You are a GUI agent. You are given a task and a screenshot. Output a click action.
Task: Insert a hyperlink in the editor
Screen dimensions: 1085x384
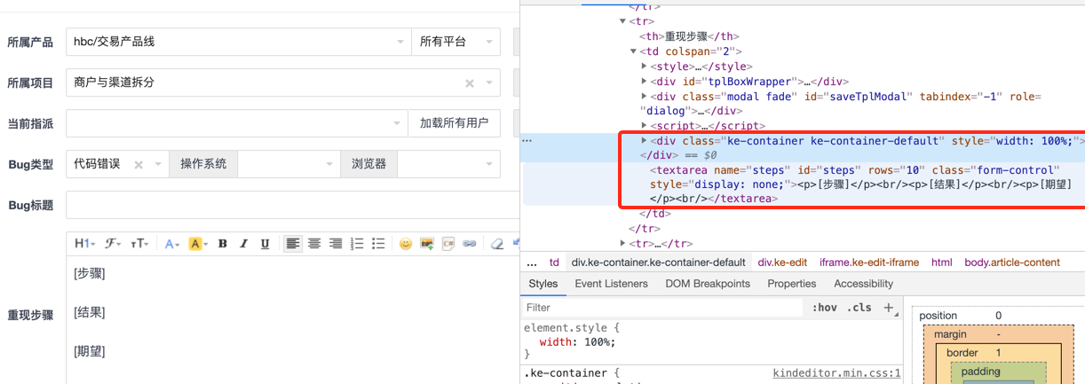(470, 244)
